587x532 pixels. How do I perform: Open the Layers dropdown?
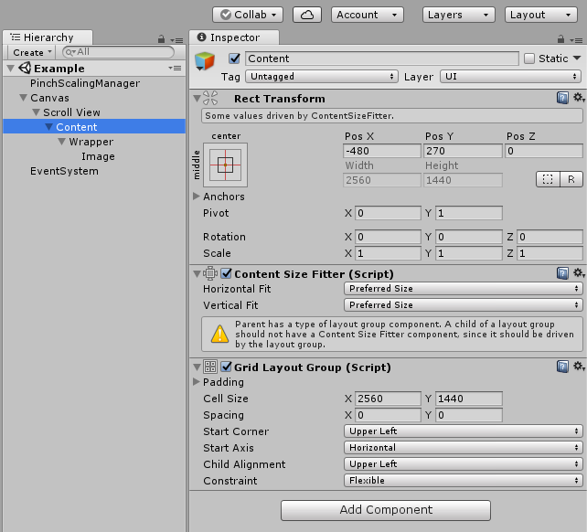coord(459,15)
